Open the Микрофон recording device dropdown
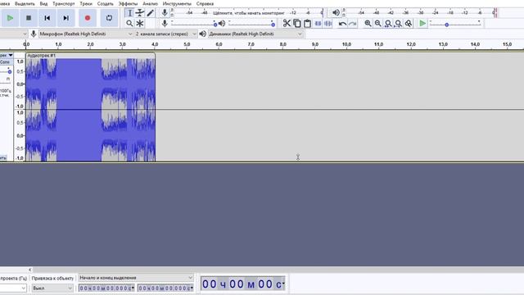This screenshot has height=295, width=524. click(x=85, y=34)
